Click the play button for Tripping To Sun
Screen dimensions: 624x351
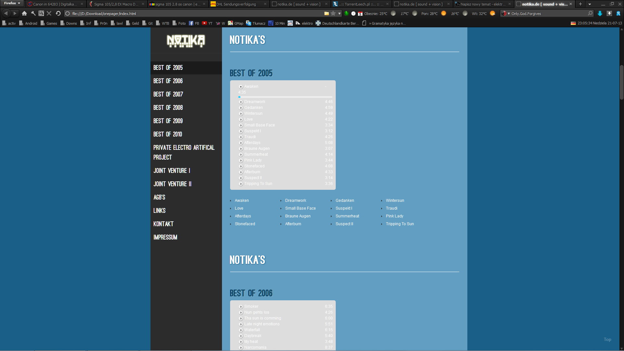[241, 183]
